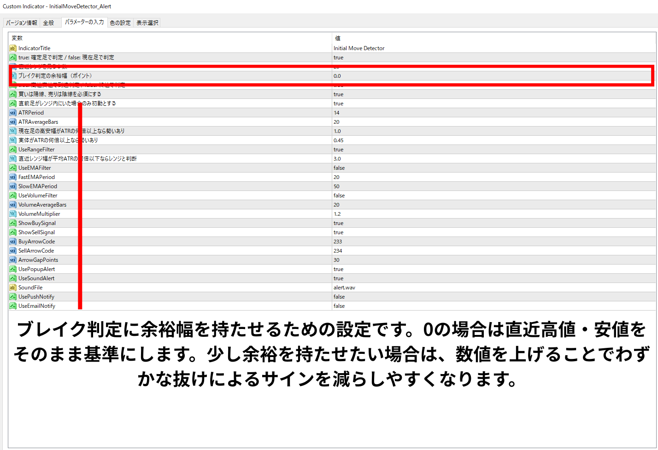Image resolution: width=658 pixels, height=450 pixels.
Task: Open the バージョン情報 tab
Action: tap(22, 23)
